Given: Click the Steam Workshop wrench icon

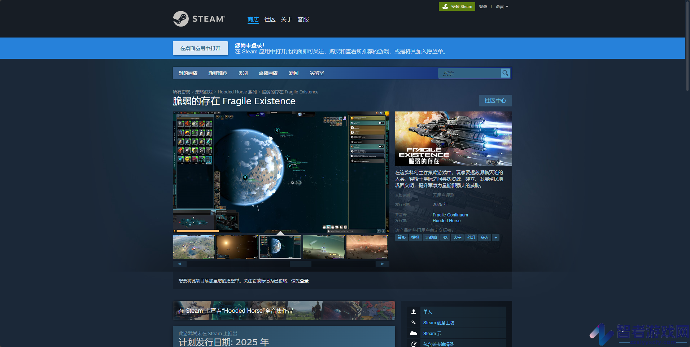Looking at the screenshot, I should 414,322.
